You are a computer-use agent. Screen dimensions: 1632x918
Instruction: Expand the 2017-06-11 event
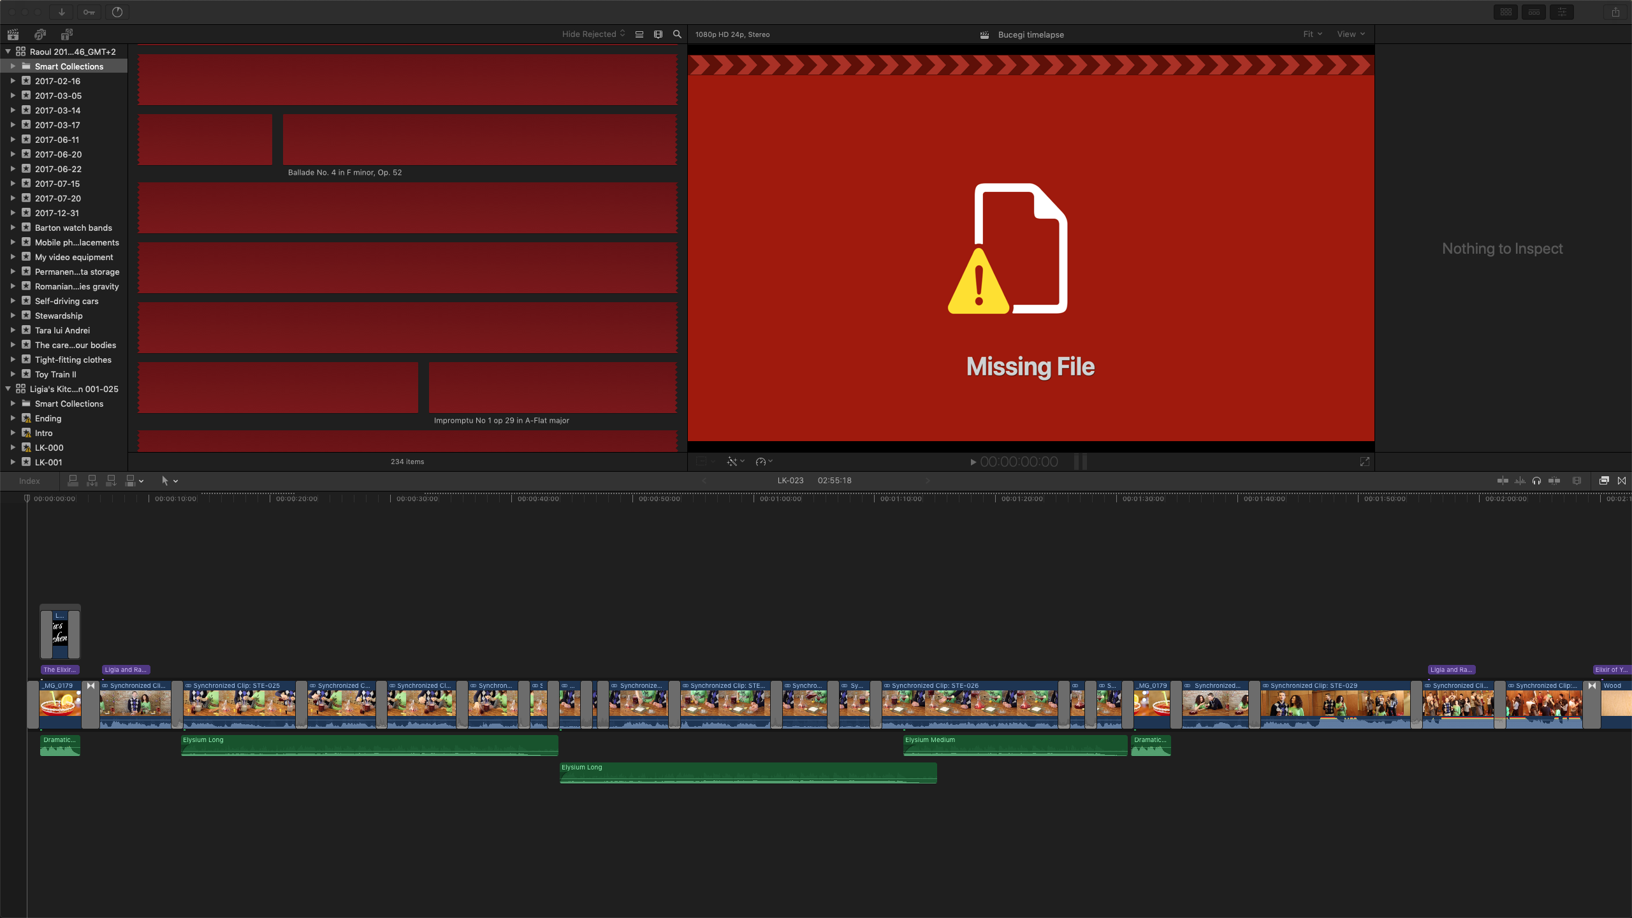(13, 140)
